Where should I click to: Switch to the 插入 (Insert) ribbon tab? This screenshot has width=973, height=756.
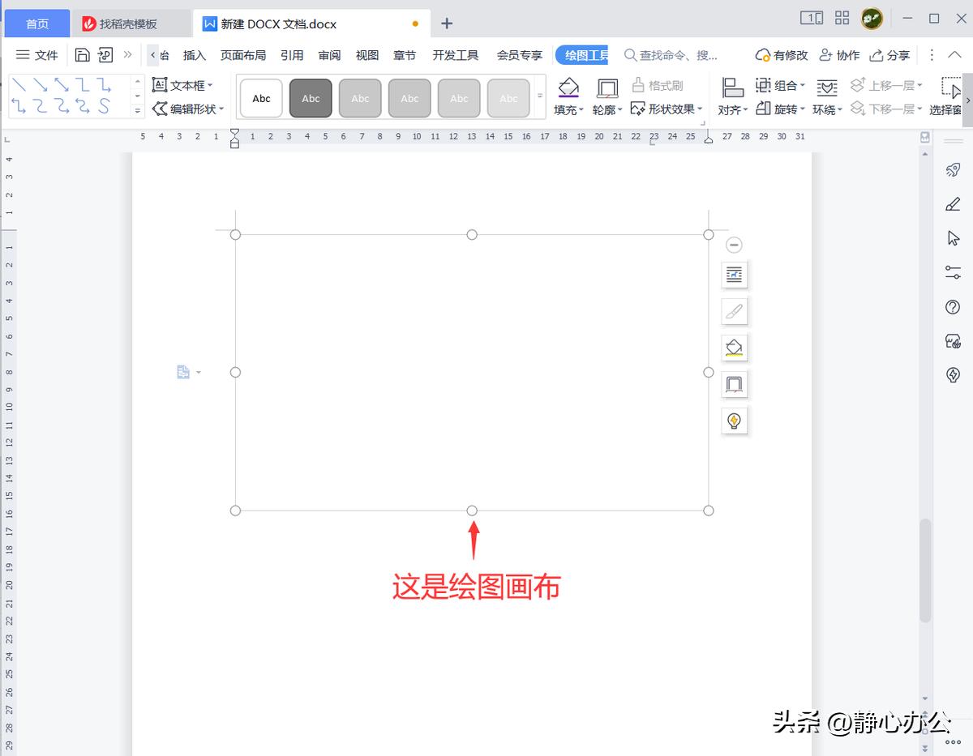(x=195, y=55)
